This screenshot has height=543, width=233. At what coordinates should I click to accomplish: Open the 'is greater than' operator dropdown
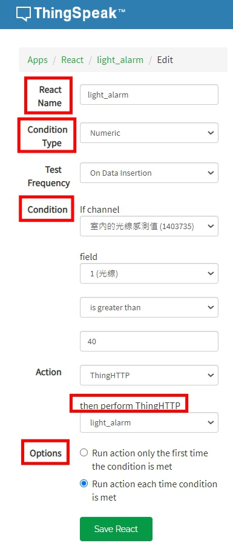(149, 307)
